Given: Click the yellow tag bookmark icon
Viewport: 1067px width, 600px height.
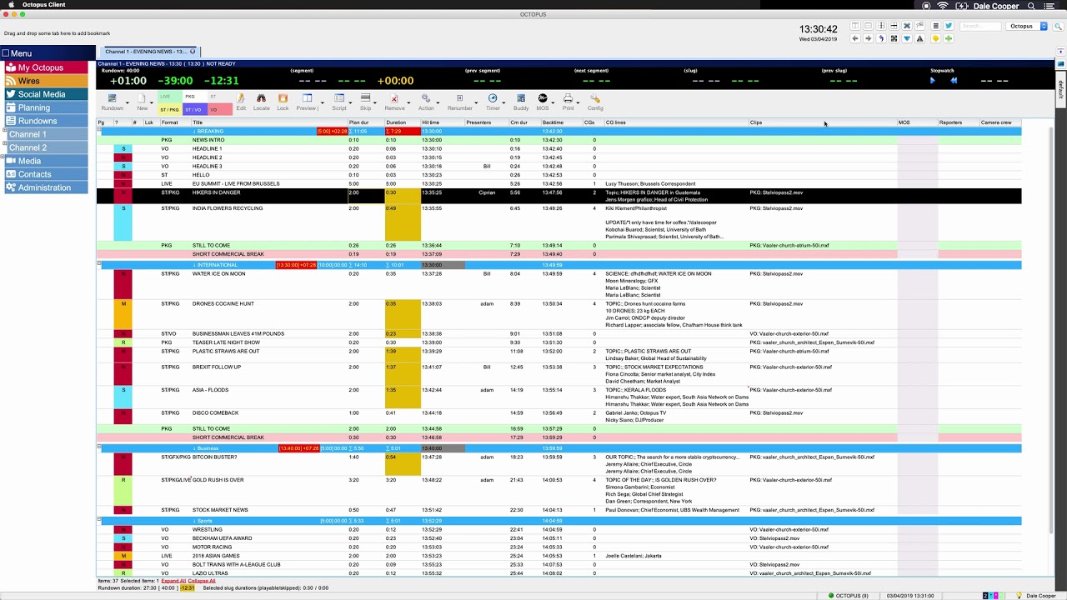Looking at the screenshot, I should [x=935, y=38].
